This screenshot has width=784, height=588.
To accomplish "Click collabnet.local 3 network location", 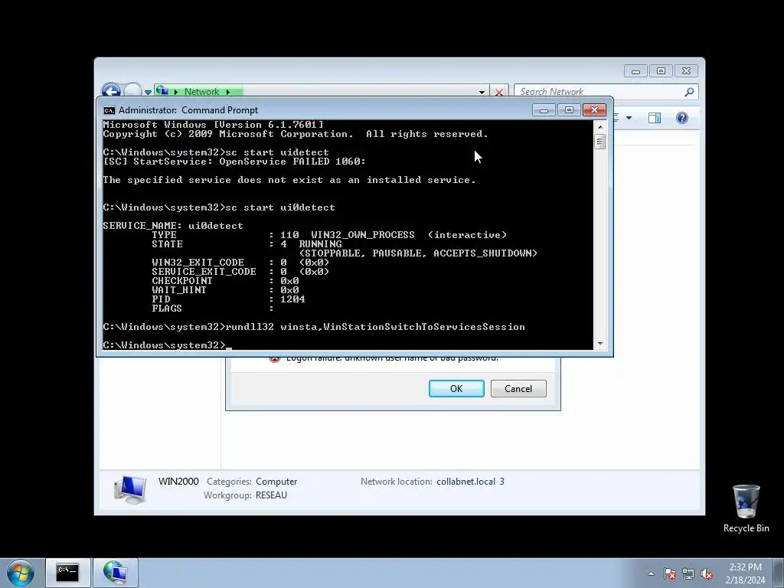I will [471, 482].
